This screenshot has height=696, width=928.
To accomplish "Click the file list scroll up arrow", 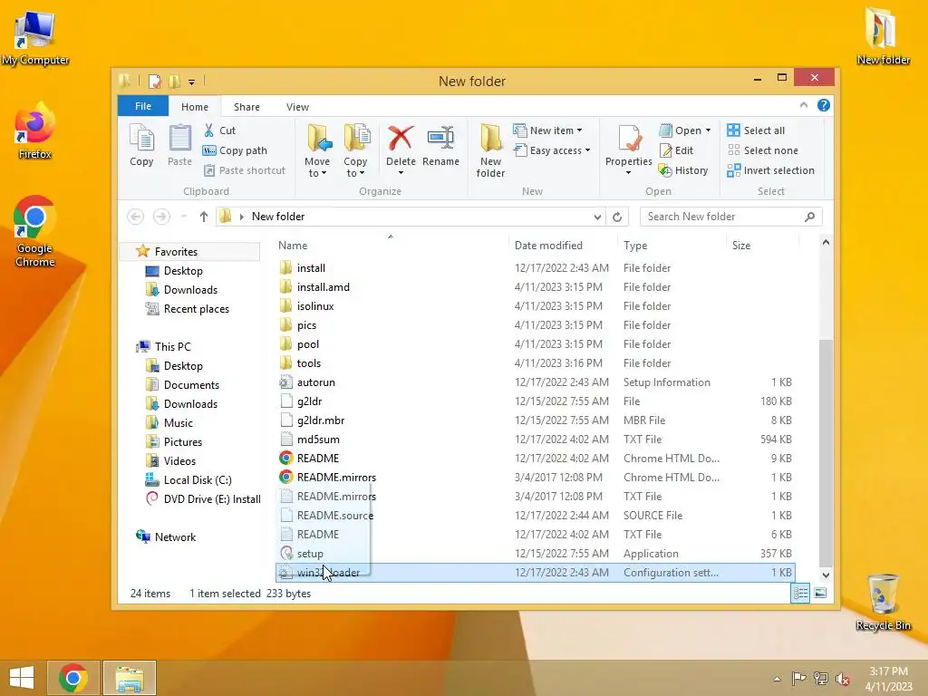I will [x=826, y=243].
